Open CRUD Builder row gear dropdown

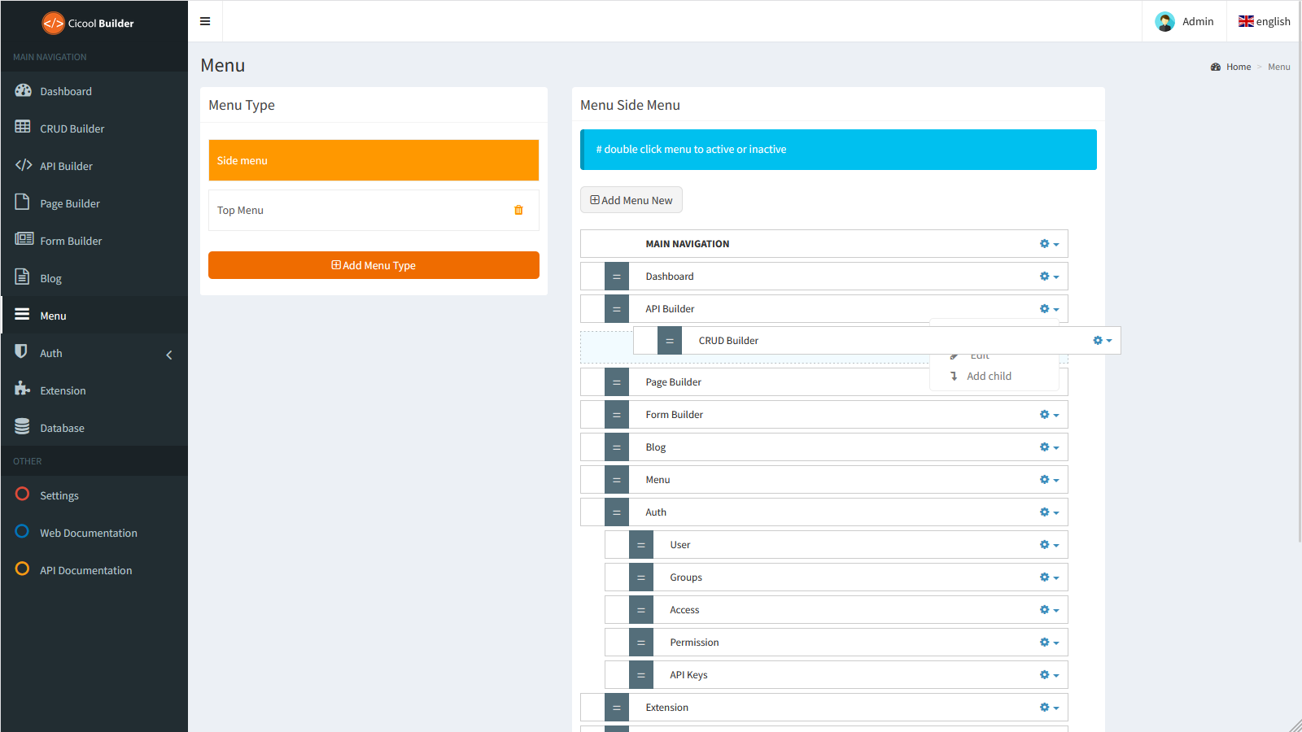[x=1102, y=341]
